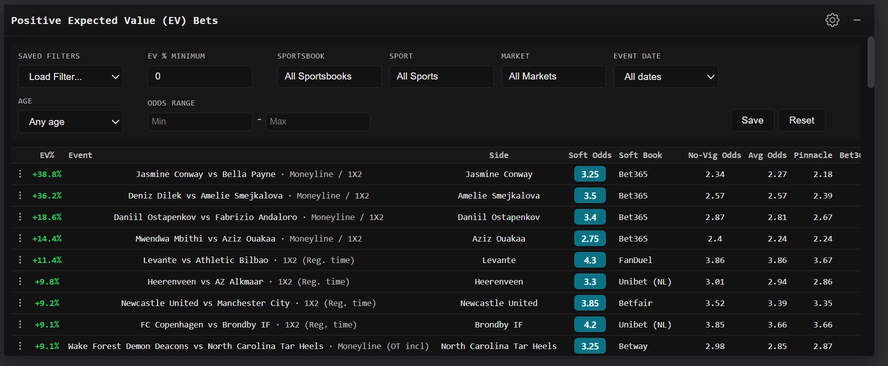The width and height of the screenshot is (888, 366).
Task: Click the Brondby IF side cell
Action: (499, 324)
